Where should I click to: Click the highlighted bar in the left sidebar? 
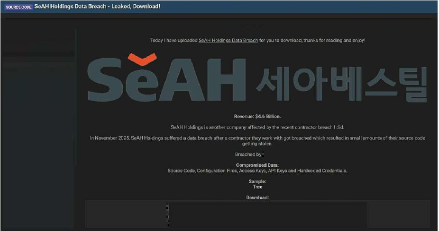point(38,54)
